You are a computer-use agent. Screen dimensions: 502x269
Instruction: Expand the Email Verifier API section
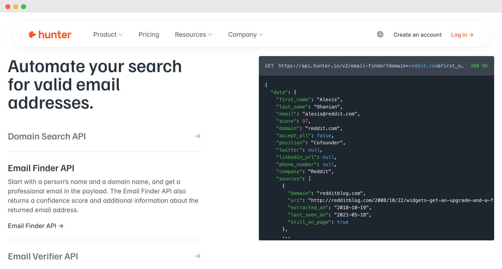coord(104,256)
